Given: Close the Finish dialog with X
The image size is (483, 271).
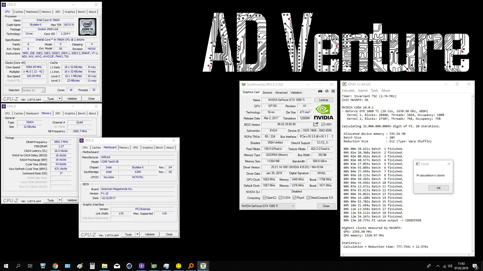Looking at the screenshot, I should coord(449,164).
